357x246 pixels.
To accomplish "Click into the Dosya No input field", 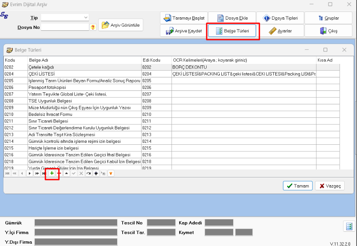I will [65, 27].
